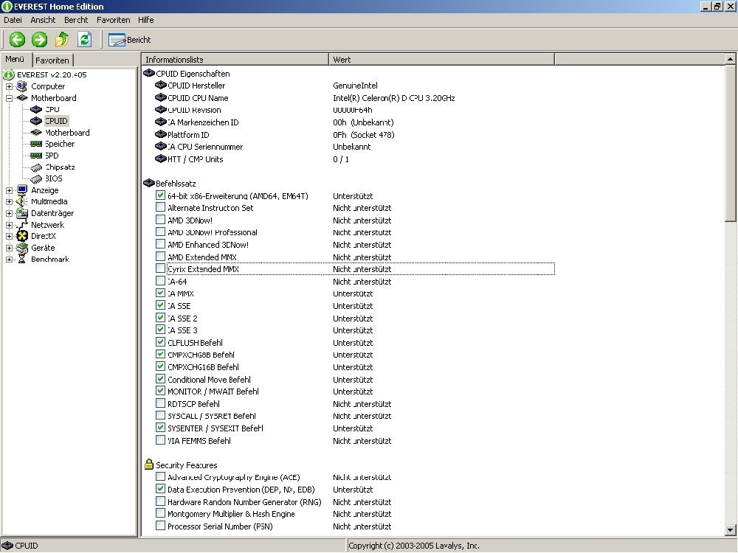
Task: Switch to the Favoriten tab
Action: pyautogui.click(x=52, y=60)
